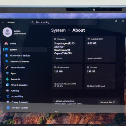Click the search magnifier icon
The height and width of the screenshot is (126, 126).
coord(33,22)
